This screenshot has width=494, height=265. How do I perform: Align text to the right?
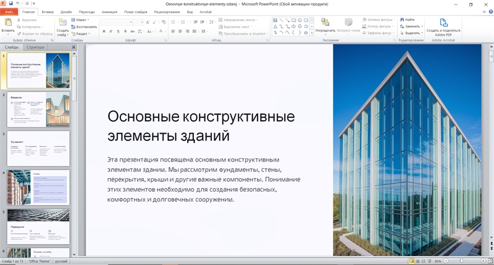point(187,31)
